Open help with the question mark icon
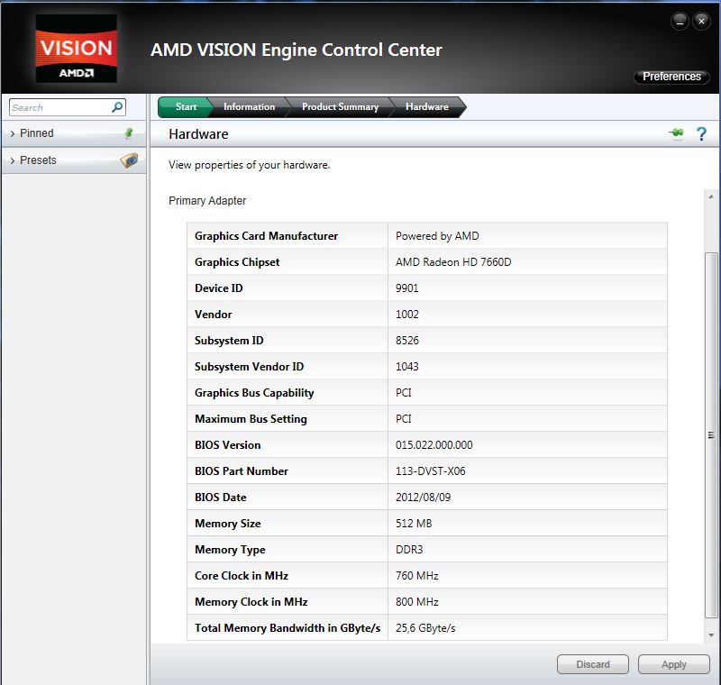Image resolution: width=721 pixels, height=685 pixels. pos(700,134)
